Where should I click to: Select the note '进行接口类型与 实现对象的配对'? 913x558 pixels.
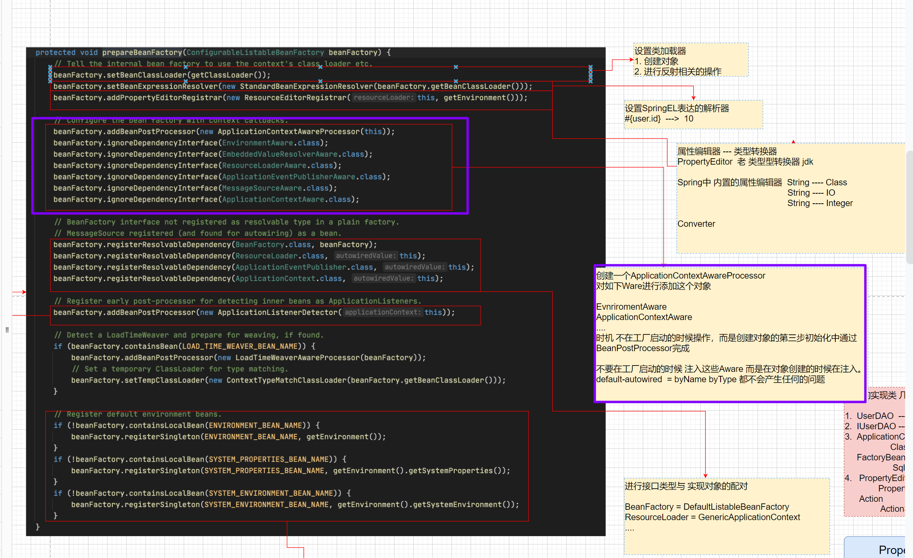tap(727, 516)
